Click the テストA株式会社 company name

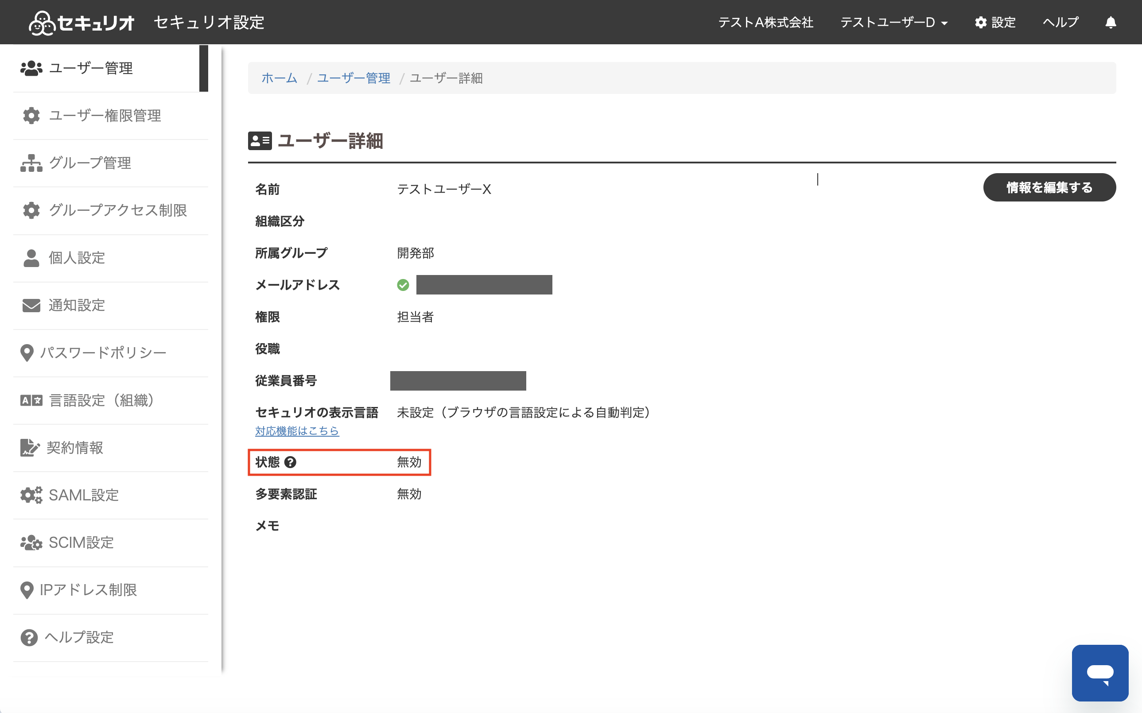pyautogui.click(x=765, y=22)
